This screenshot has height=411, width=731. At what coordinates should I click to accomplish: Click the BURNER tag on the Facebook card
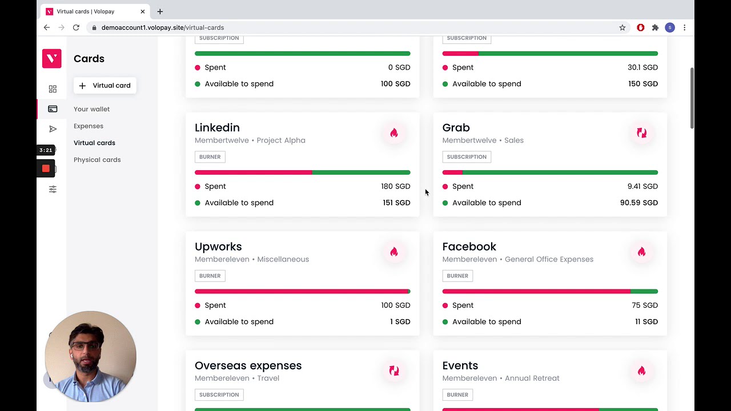tap(457, 276)
